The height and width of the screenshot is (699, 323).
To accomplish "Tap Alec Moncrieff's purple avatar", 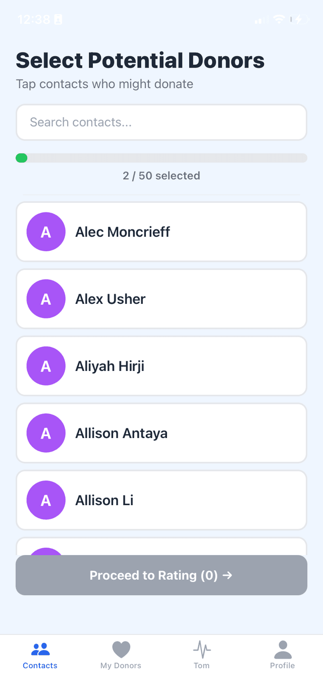I will click(46, 232).
